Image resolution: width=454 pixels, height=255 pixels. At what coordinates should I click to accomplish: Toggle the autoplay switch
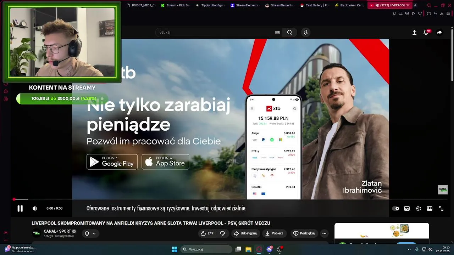(395, 209)
